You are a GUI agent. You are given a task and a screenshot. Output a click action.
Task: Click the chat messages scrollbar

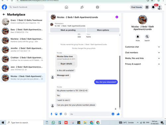pyautogui.click(x=120, y=82)
